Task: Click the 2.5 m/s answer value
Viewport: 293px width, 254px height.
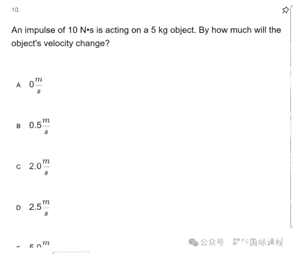Action: coord(39,208)
